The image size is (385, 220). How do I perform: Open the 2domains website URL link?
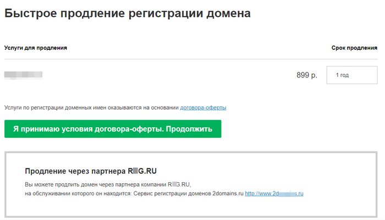click(274, 194)
